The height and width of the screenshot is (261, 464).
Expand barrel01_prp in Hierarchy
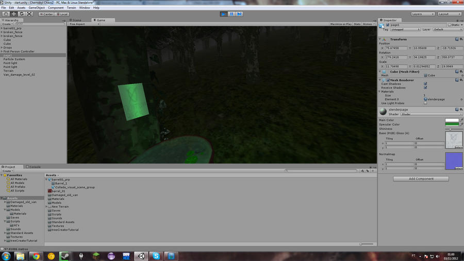coord(2,28)
